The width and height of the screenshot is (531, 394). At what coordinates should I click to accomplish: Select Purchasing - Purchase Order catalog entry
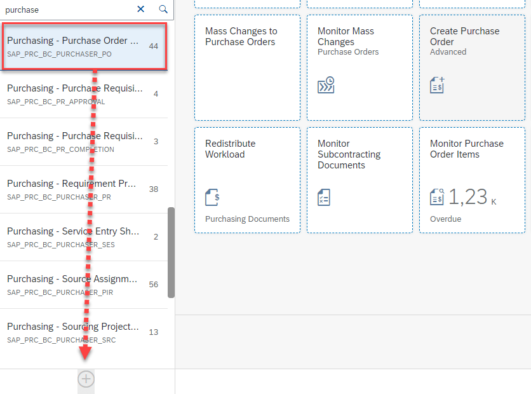(84, 46)
